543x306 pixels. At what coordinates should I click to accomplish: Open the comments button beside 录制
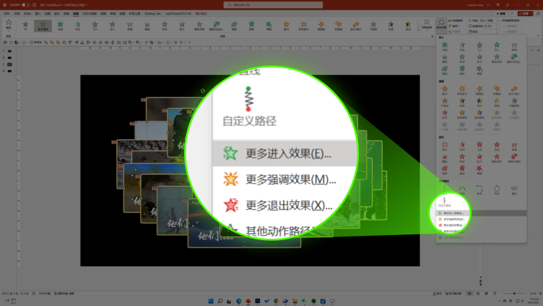pyautogui.click(x=512, y=14)
